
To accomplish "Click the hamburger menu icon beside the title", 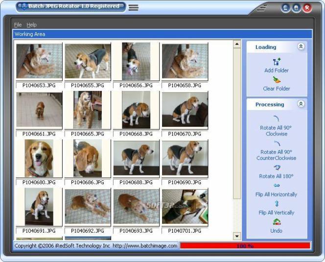I will coord(134,8).
